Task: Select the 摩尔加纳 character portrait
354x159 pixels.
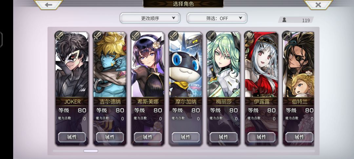Action: click(x=186, y=64)
